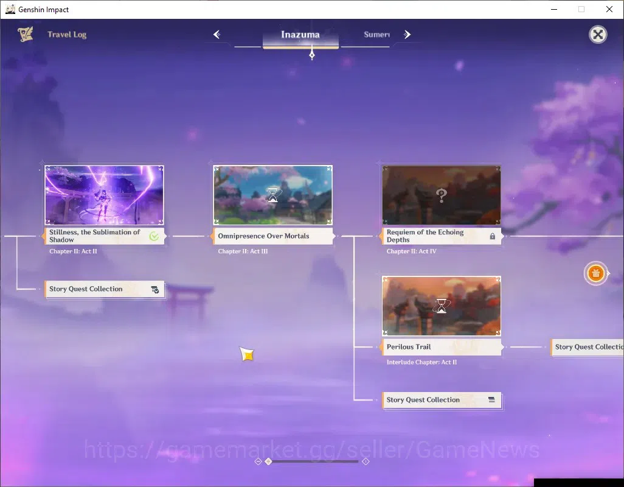
Task: Click the Genshin Impact window title icon
Action: (10, 9)
